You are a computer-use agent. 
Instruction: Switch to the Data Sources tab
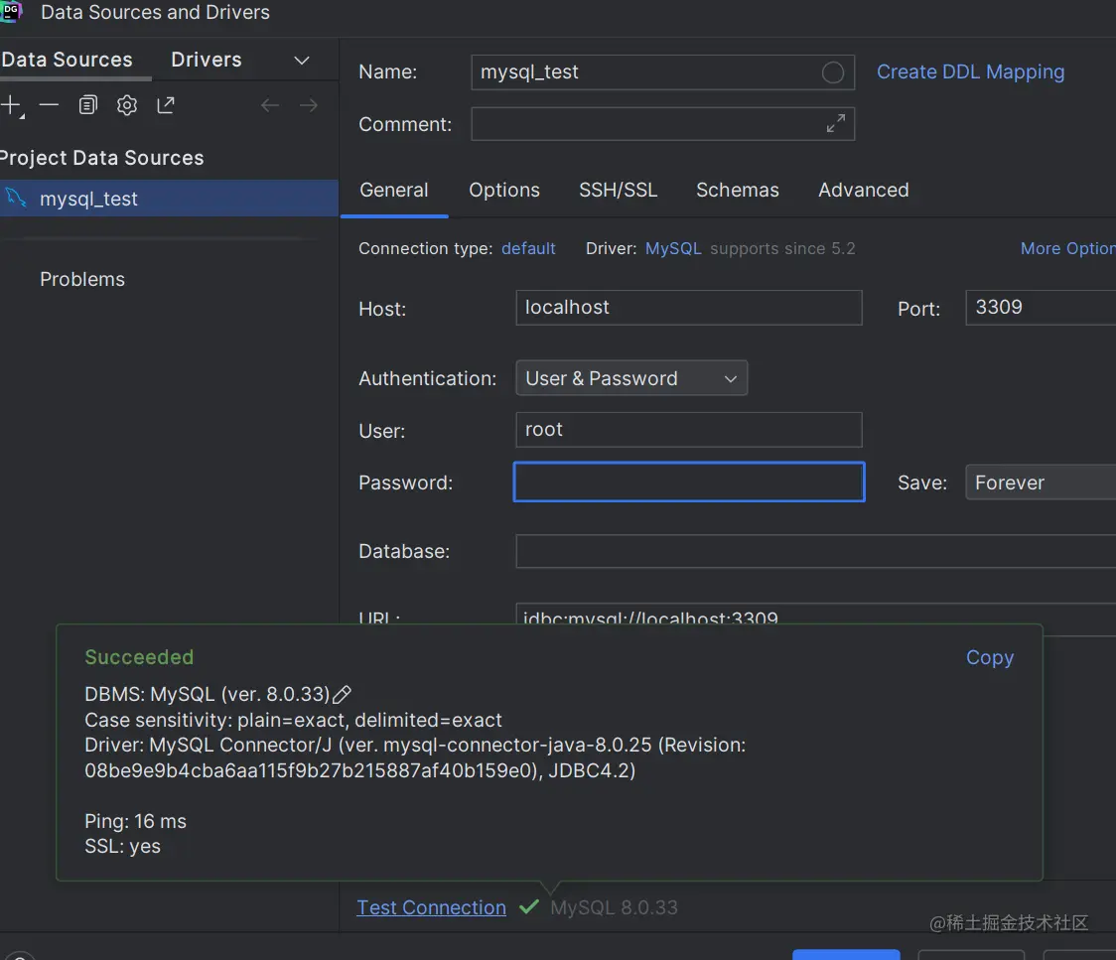[67, 60]
